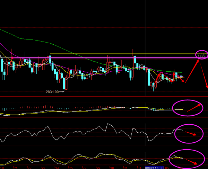Click date label 29 on time axis
The image size is (208, 169).
98,168
